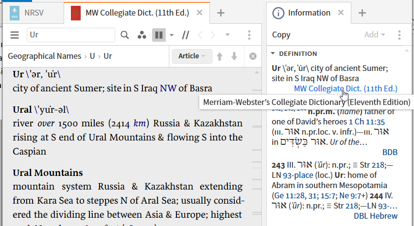Click the Ge 11:28 reference link
414x226 pixels.
[290, 195]
